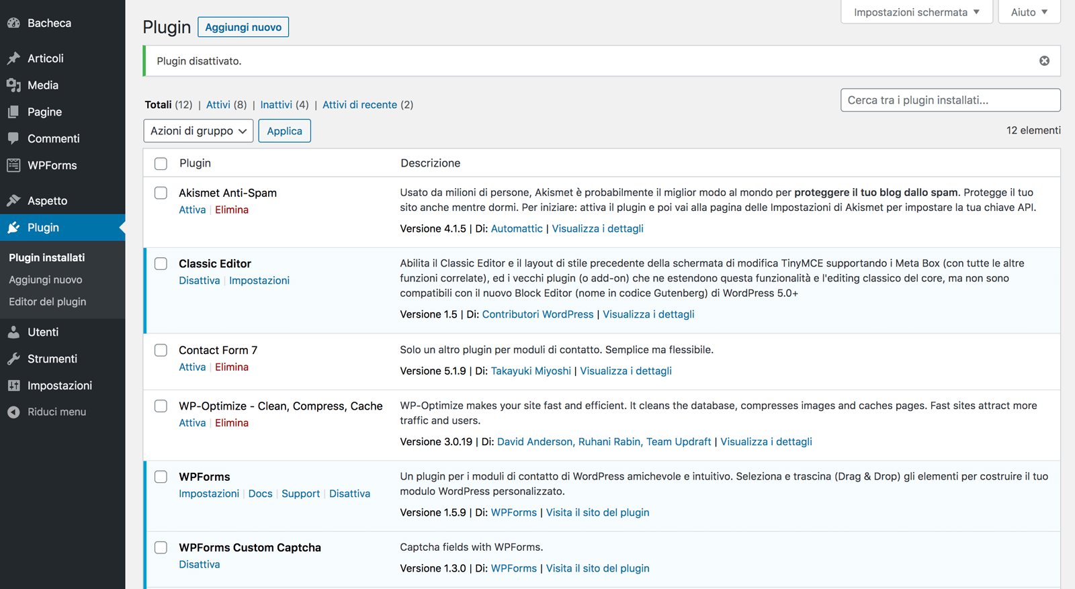Open the Commenti menu label

[54, 138]
